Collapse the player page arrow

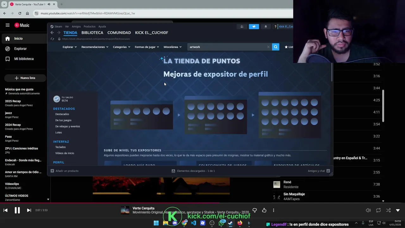(x=398, y=210)
